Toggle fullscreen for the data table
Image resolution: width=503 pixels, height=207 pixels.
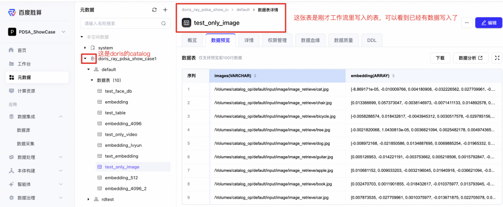pos(497,58)
